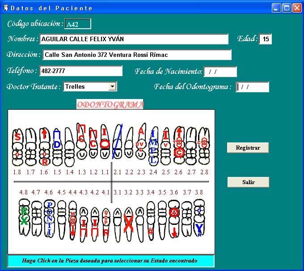This screenshot has width=304, height=271.
Task: Click the Edad field
Action: 265,39
